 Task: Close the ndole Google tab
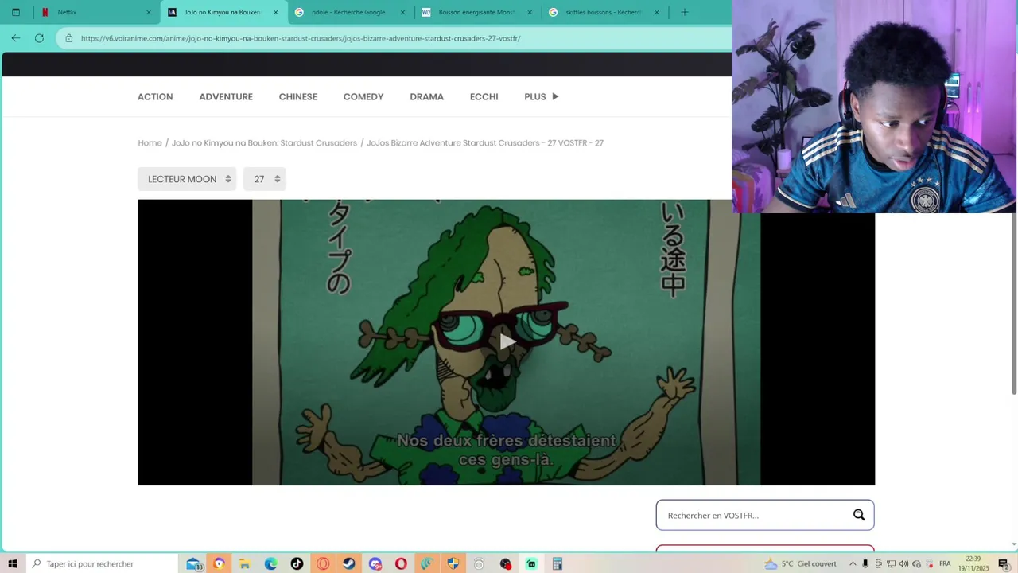tap(402, 12)
